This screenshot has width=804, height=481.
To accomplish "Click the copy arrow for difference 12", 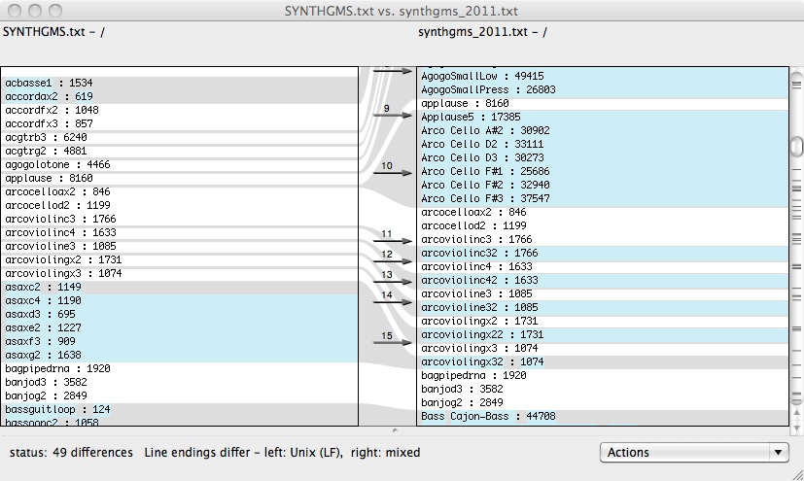I will tap(392, 261).
